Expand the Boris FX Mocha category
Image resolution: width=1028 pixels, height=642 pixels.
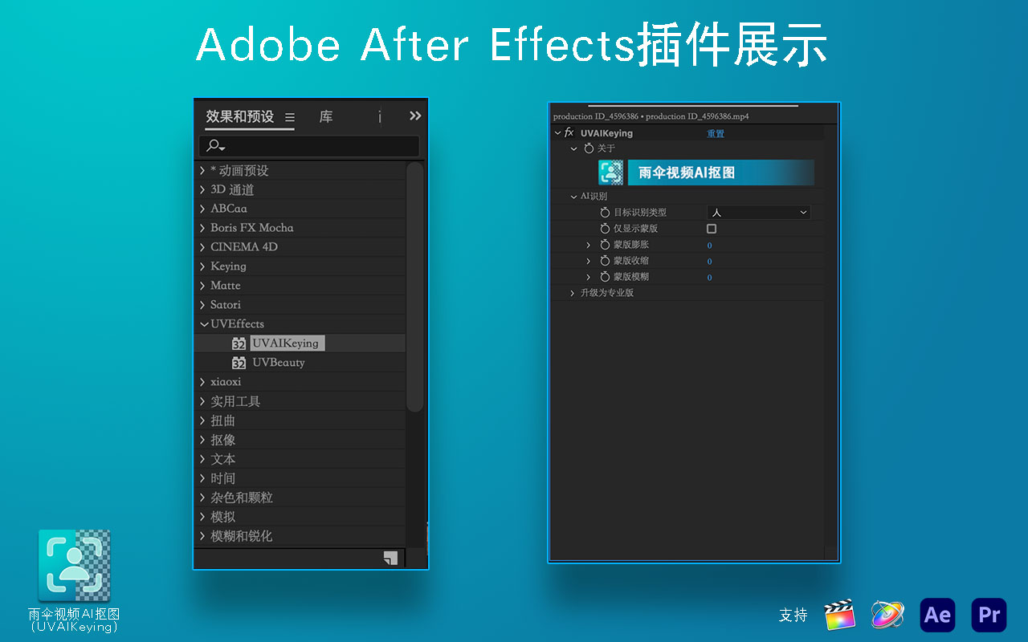(x=202, y=228)
